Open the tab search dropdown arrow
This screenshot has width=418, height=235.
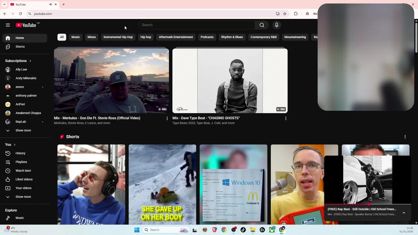pyautogui.click(x=4, y=5)
